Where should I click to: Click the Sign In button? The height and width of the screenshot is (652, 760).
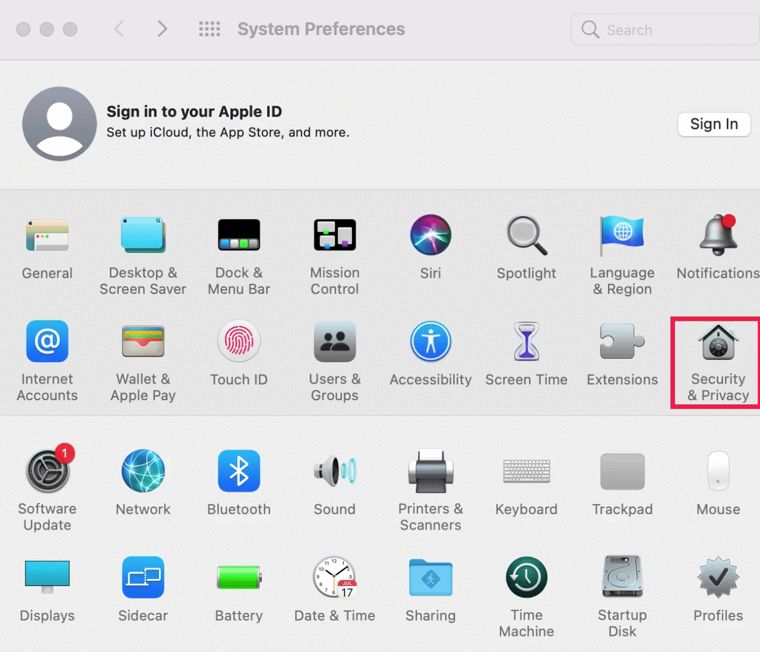[714, 124]
